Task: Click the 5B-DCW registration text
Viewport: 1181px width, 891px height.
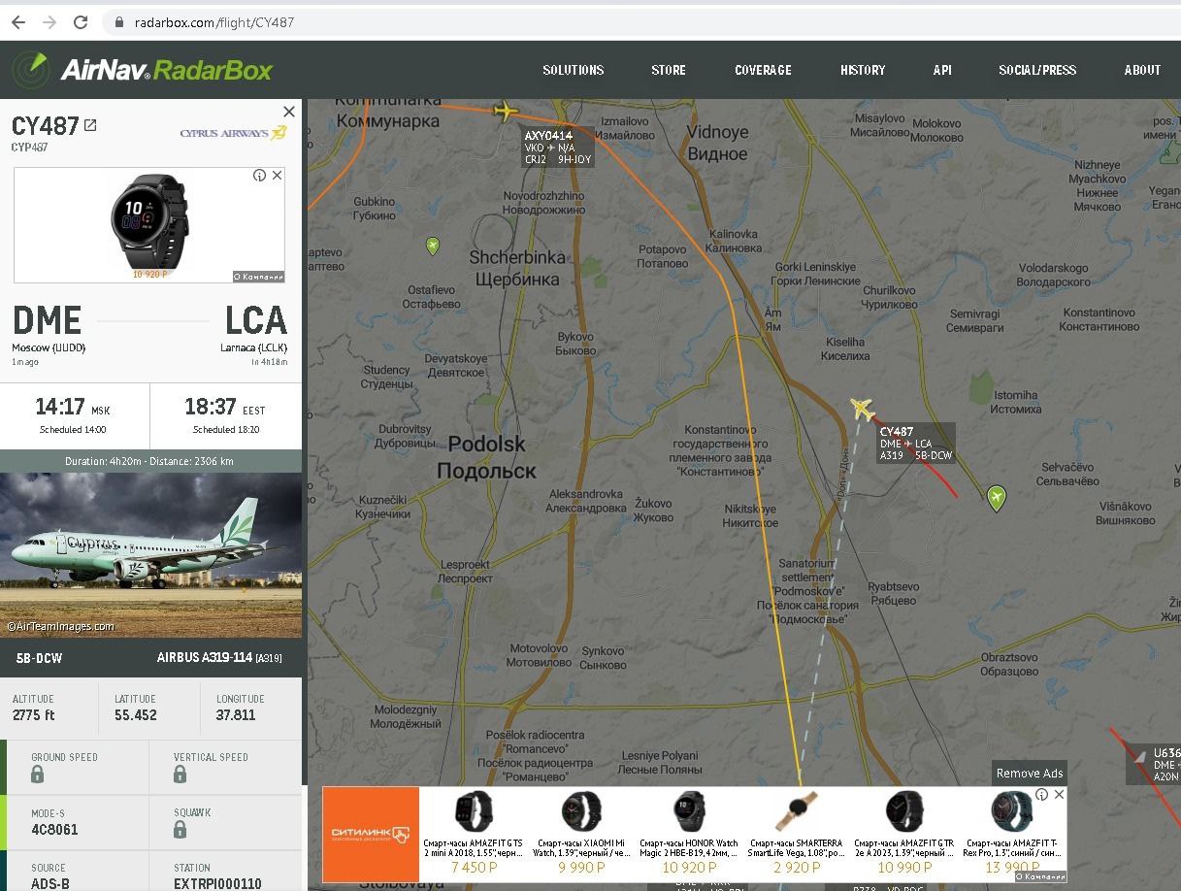Action: click(x=39, y=658)
